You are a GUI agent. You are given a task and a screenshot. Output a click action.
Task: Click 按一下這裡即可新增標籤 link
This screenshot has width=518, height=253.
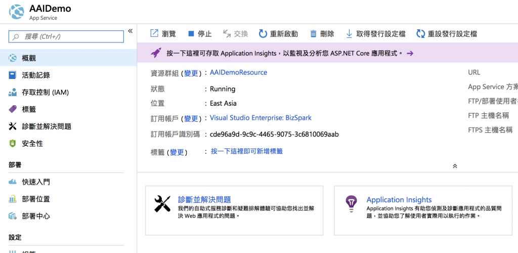[x=247, y=151]
